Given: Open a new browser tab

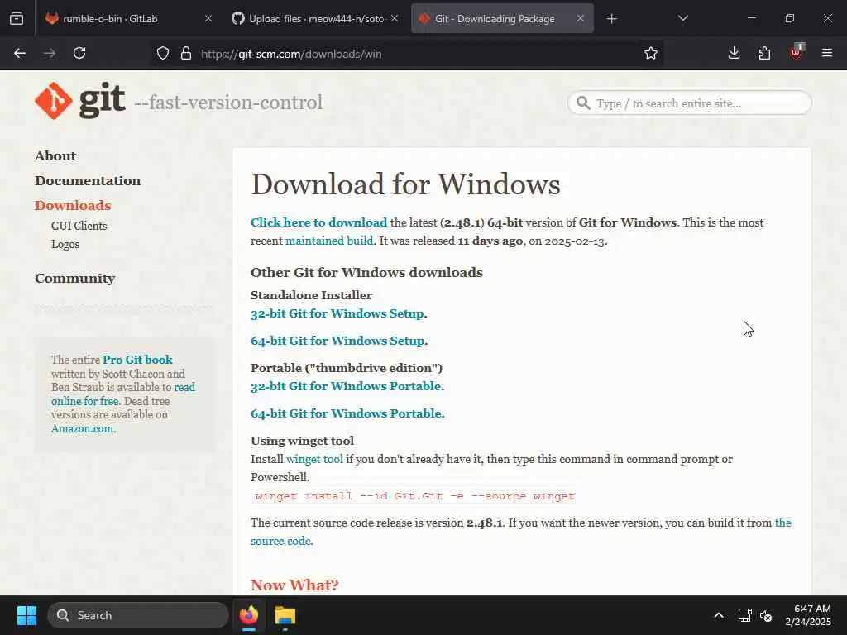Looking at the screenshot, I should point(611,19).
